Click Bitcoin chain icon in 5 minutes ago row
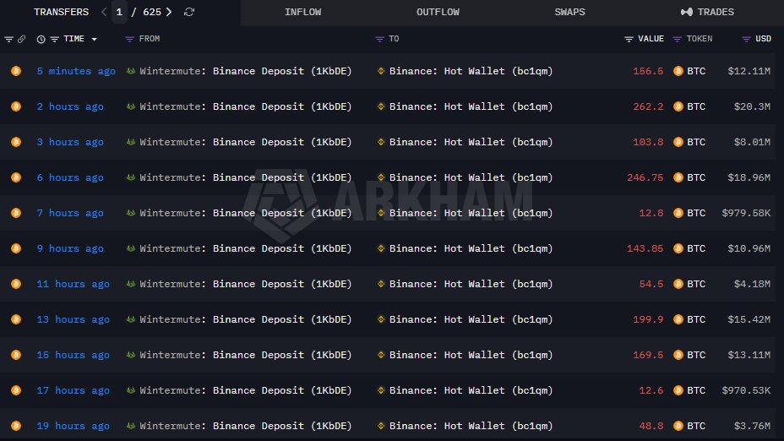This screenshot has height=441, width=784. [x=16, y=71]
